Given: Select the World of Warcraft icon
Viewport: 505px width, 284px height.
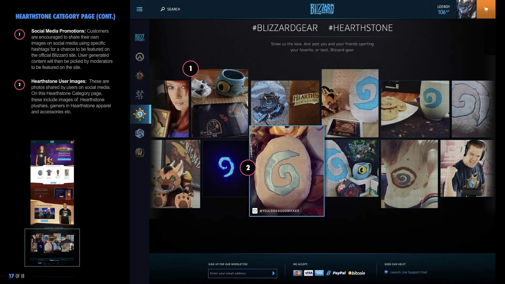Looking at the screenshot, I should pos(140,153).
